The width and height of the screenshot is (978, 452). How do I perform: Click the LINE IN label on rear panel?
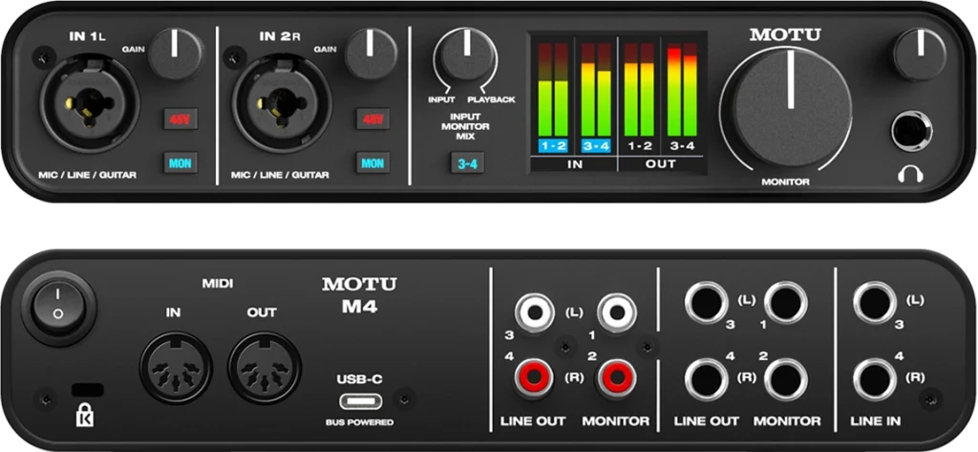click(x=875, y=421)
